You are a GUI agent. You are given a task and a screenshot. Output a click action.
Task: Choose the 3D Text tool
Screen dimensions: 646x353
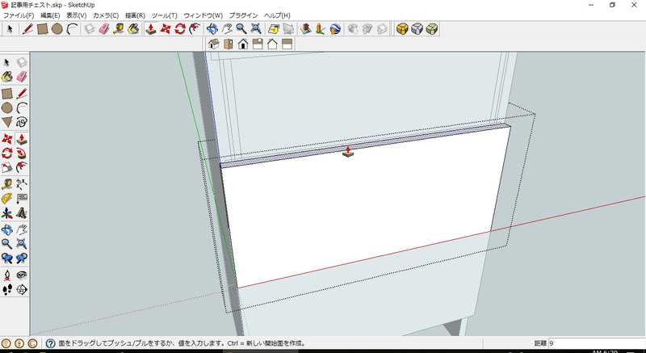(22, 214)
